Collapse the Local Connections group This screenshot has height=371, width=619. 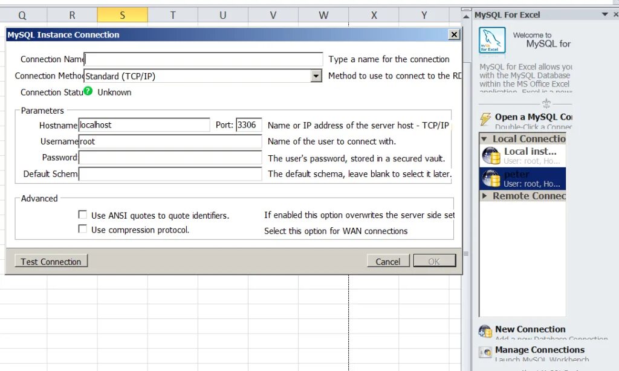(x=484, y=139)
